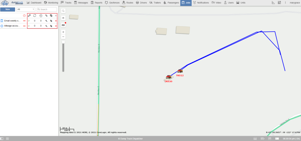Toggle state of Mileage accounting job
301x141 pixels.
click(24, 26)
